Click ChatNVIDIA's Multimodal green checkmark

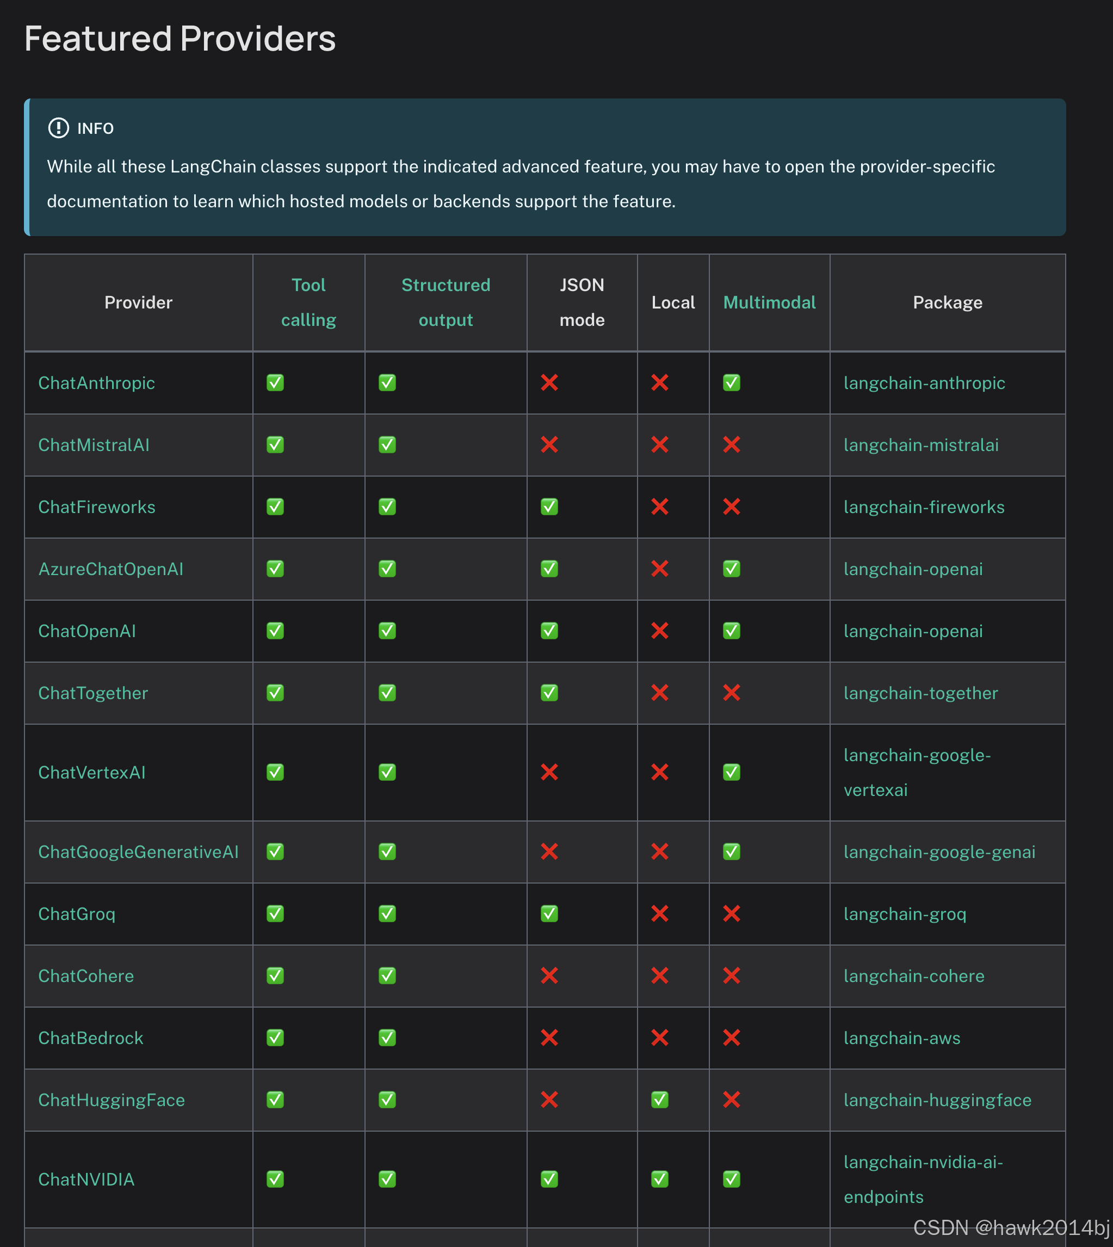coord(732,1179)
